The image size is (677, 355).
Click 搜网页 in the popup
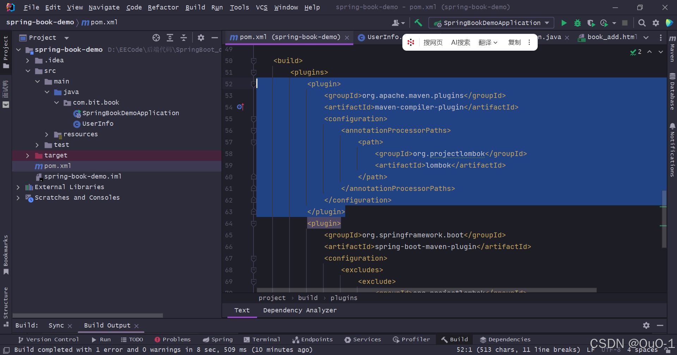(x=433, y=43)
